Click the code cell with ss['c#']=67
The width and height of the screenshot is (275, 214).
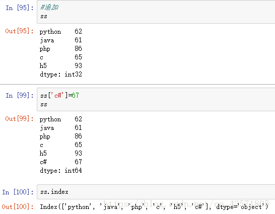[156, 99]
